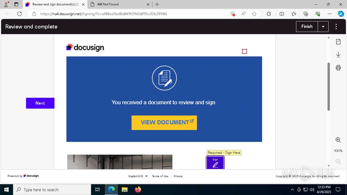This screenshot has height=195, width=347.
Task: Click the document vertical scrollbar thumb
Action: click(329, 87)
